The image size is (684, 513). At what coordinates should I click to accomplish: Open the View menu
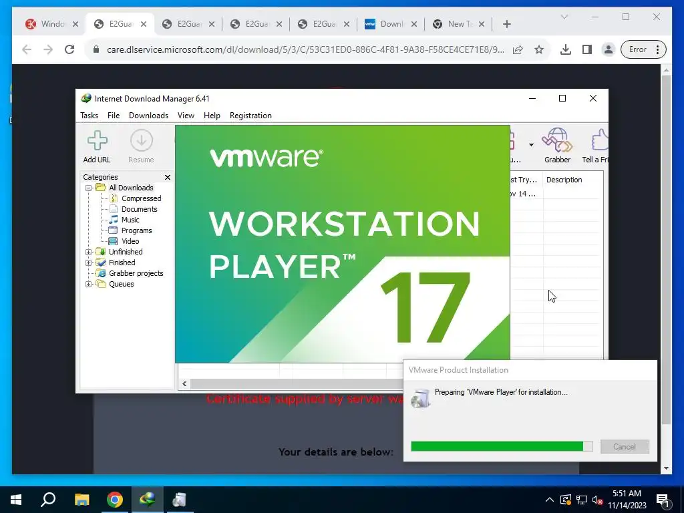click(186, 116)
